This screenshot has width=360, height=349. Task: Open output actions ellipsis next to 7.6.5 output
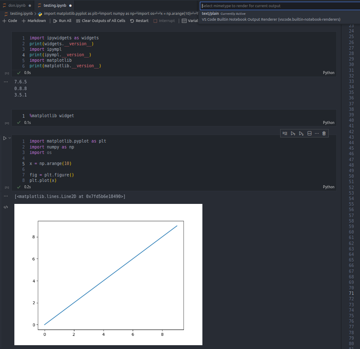pos(6,82)
